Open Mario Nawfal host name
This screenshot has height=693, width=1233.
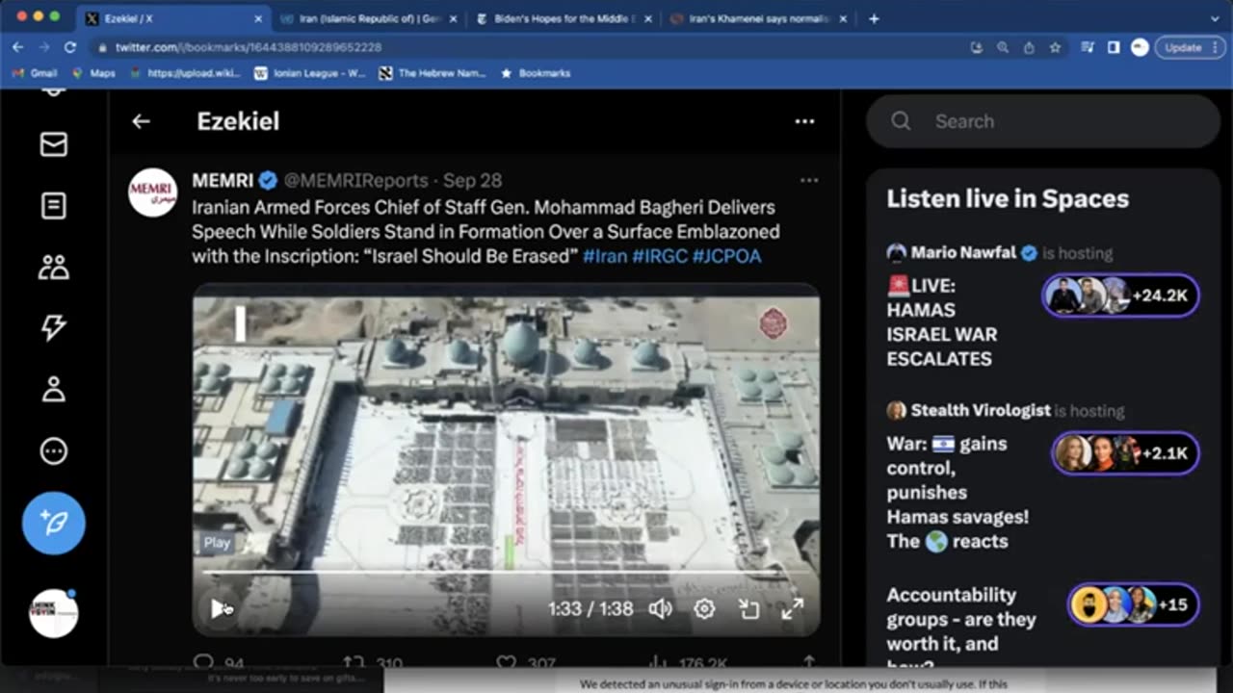click(x=963, y=252)
